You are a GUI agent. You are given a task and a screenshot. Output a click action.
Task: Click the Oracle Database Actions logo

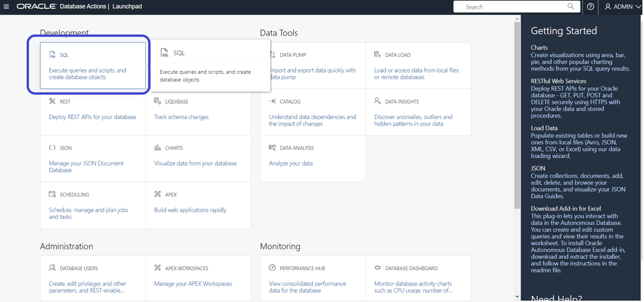click(61, 7)
